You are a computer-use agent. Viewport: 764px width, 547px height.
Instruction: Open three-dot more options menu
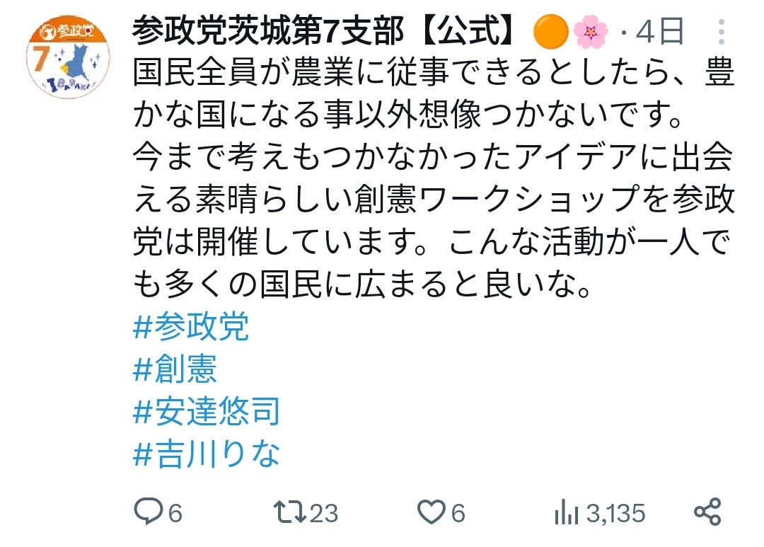[722, 32]
